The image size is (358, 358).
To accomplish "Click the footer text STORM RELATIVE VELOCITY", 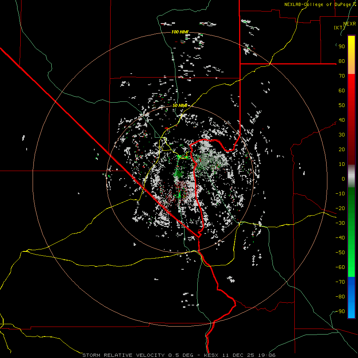I will click(x=123, y=355).
